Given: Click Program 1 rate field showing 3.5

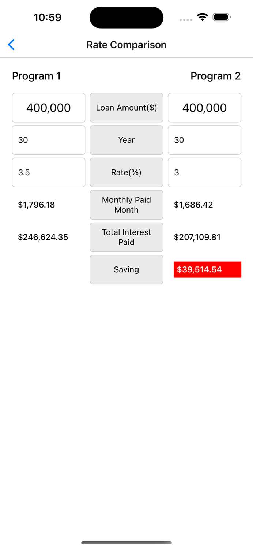Looking at the screenshot, I should pos(48,172).
